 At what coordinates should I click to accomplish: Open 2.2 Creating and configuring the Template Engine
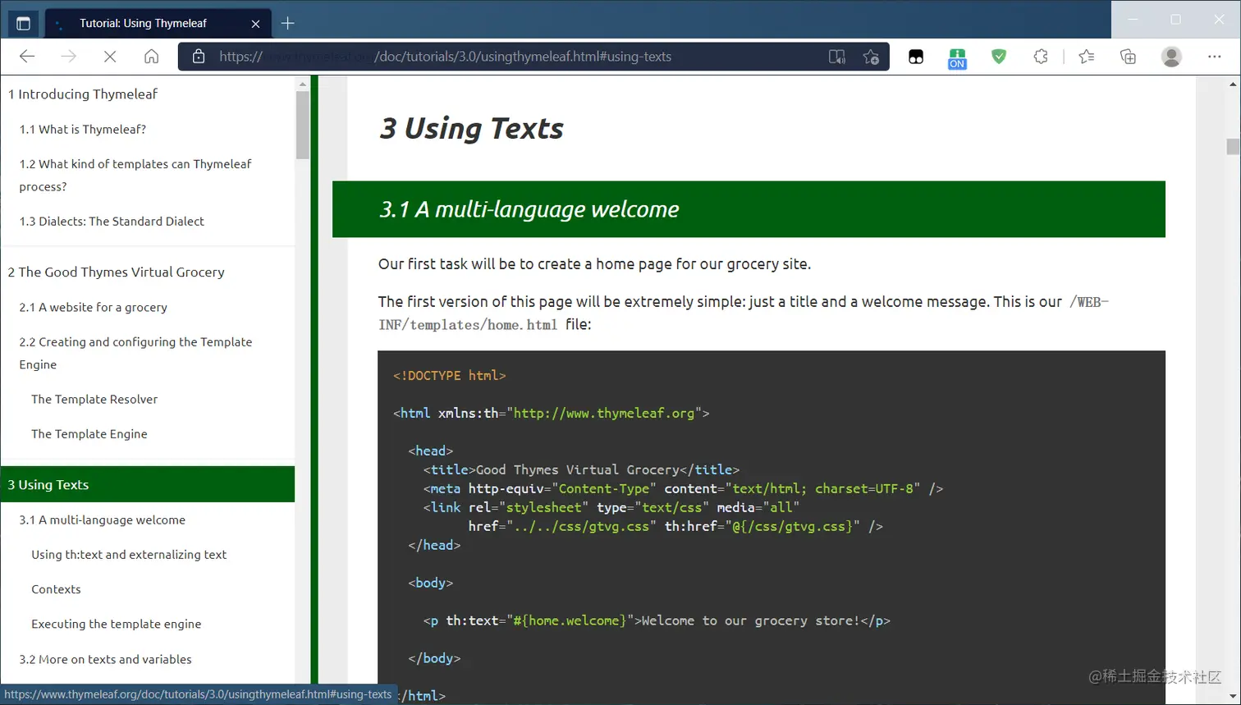click(x=135, y=354)
